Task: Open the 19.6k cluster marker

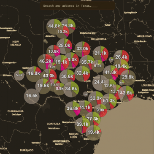Action: point(43,86)
